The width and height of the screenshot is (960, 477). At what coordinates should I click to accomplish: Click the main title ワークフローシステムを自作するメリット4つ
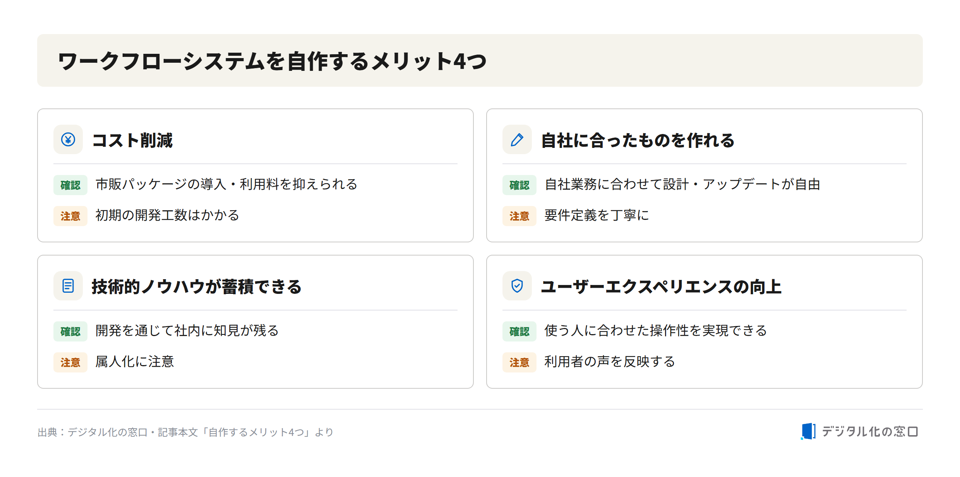pyautogui.click(x=272, y=61)
